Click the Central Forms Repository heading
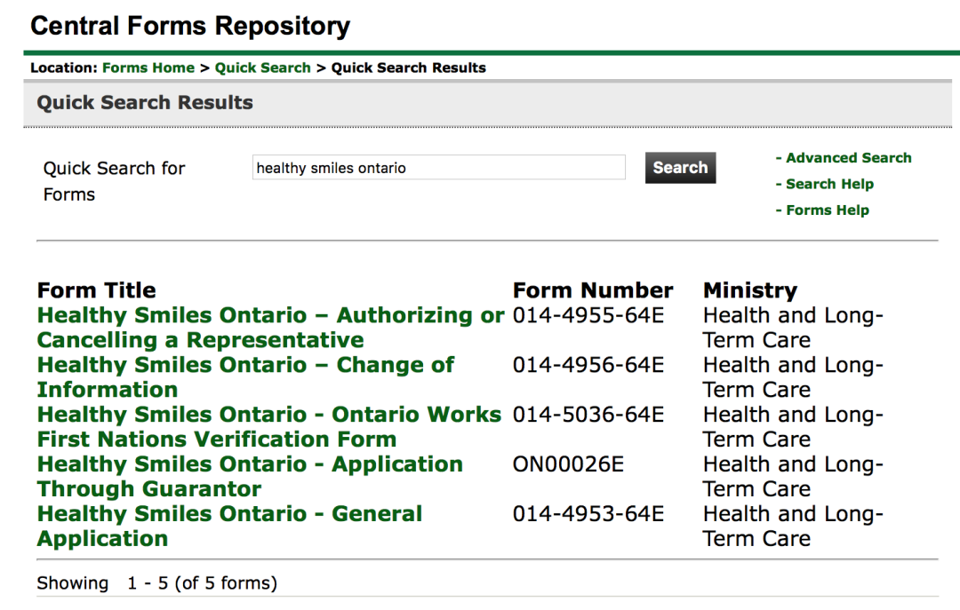The width and height of the screenshot is (960, 610). [190, 27]
